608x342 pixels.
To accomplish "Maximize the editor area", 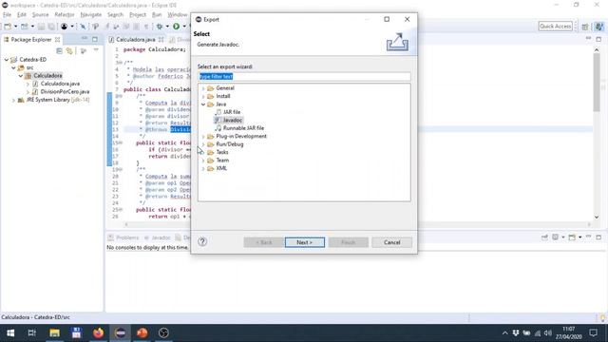I will pyautogui.click(x=598, y=39).
